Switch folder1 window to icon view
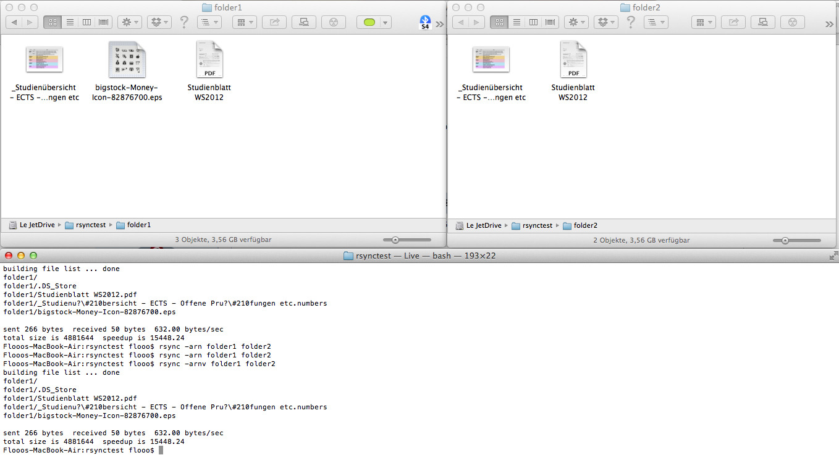 coord(53,22)
